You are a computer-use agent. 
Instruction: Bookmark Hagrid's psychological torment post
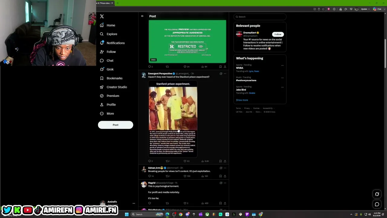coord(220,203)
